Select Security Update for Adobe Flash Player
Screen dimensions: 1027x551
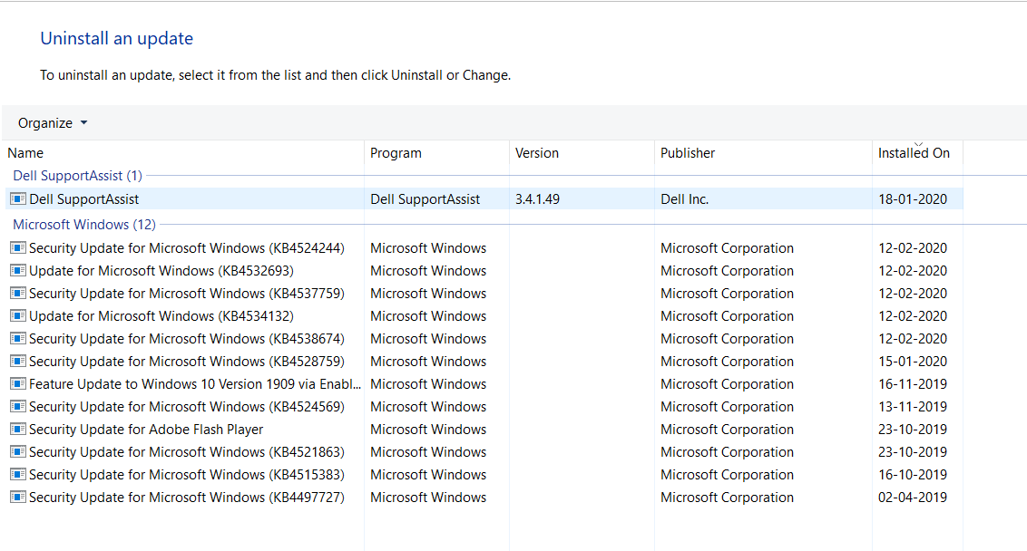(146, 430)
